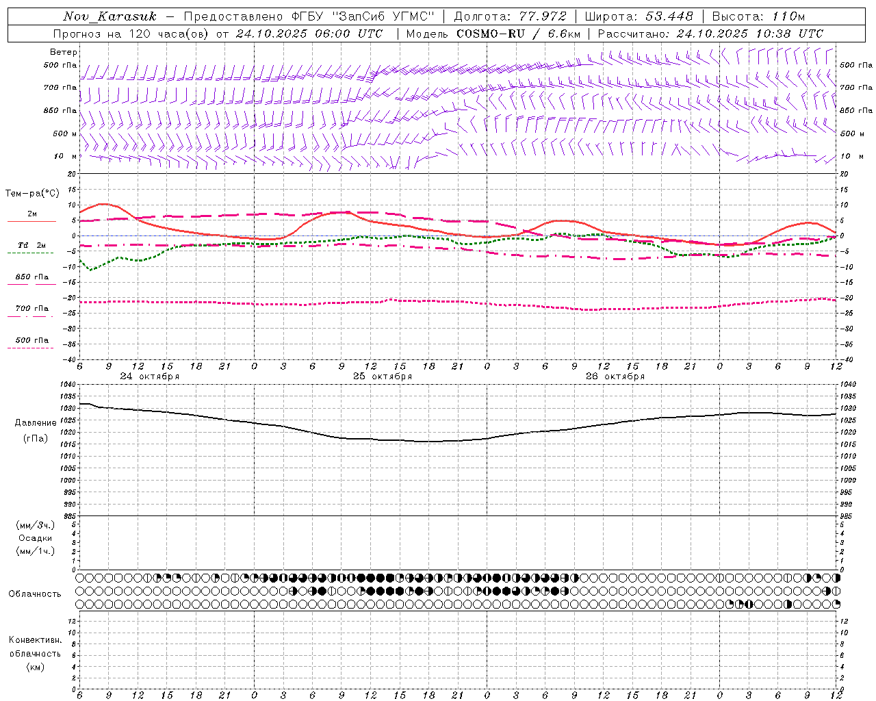Click the 24 октября date label
876x701 pixels.
pyautogui.click(x=150, y=377)
